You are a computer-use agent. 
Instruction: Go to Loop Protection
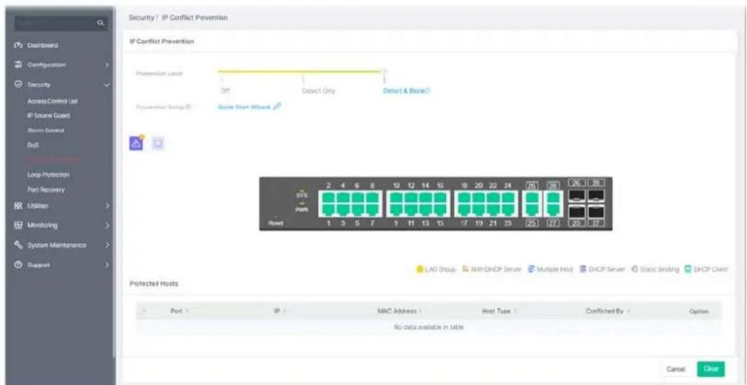pyautogui.click(x=49, y=175)
